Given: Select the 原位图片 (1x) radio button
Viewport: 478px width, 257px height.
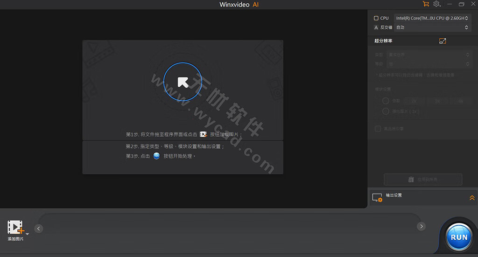Looking at the screenshot, I should (x=386, y=111).
